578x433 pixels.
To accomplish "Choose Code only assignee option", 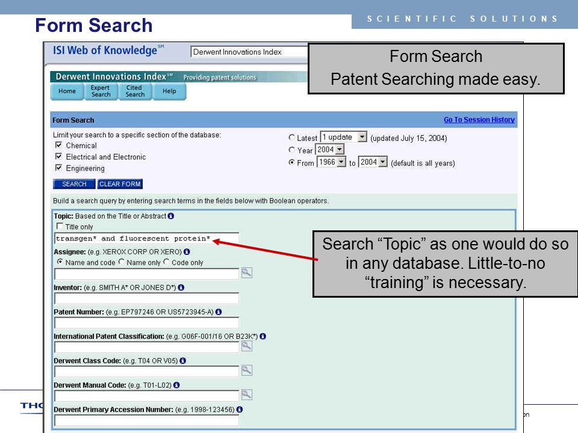I will [166, 262].
